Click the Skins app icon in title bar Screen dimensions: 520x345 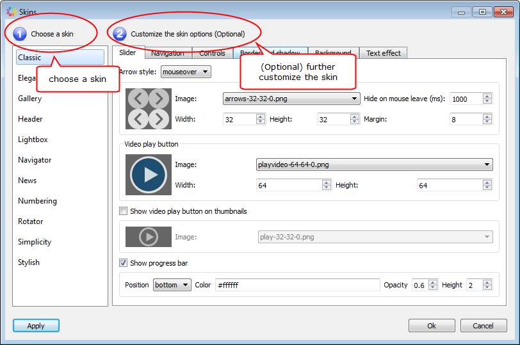coord(12,12)
